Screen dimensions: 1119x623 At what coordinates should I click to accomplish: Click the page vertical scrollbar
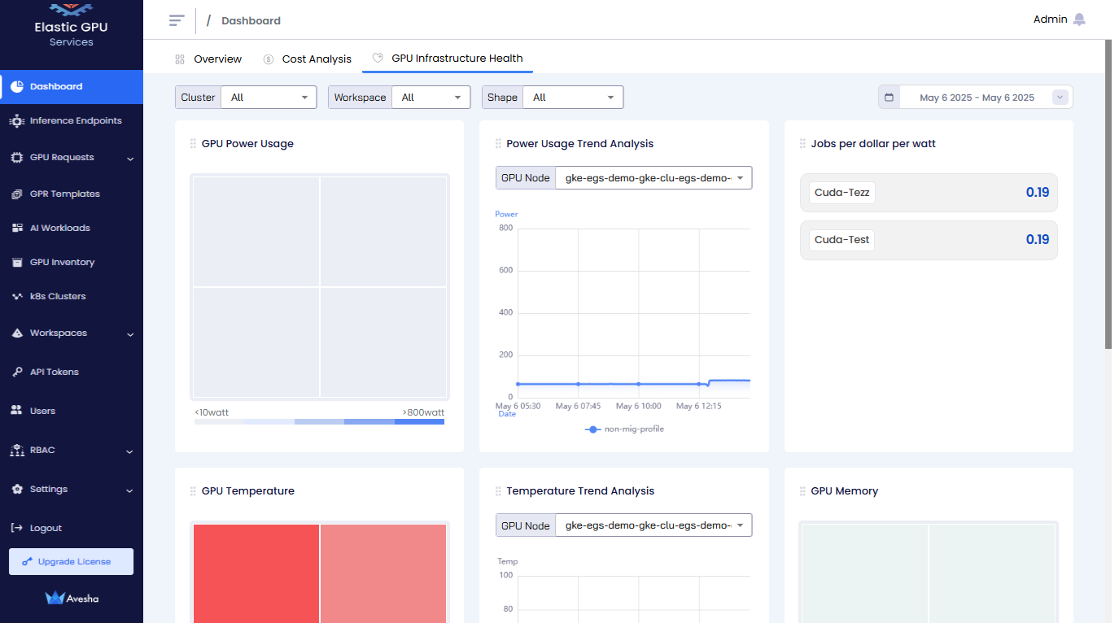pyautogui.click(x=1108, y=195)
